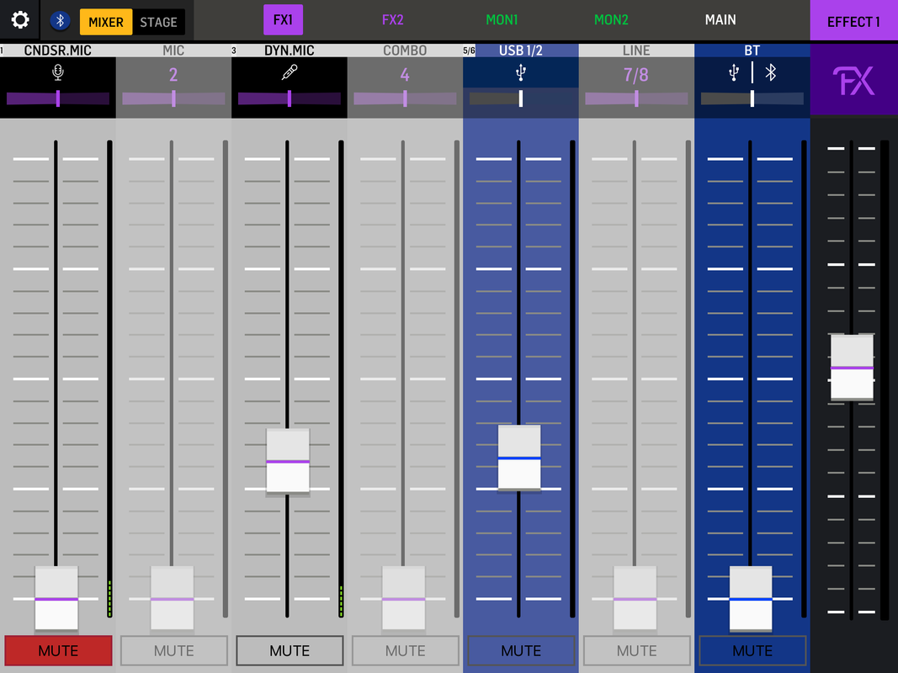Click the DYN.MIC fader handle
The height and width of the screenshot is (673, 898).
288,461
